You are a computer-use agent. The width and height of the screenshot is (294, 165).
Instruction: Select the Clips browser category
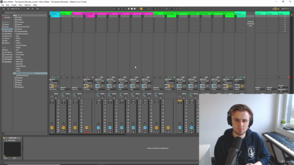tap(6, 41)
